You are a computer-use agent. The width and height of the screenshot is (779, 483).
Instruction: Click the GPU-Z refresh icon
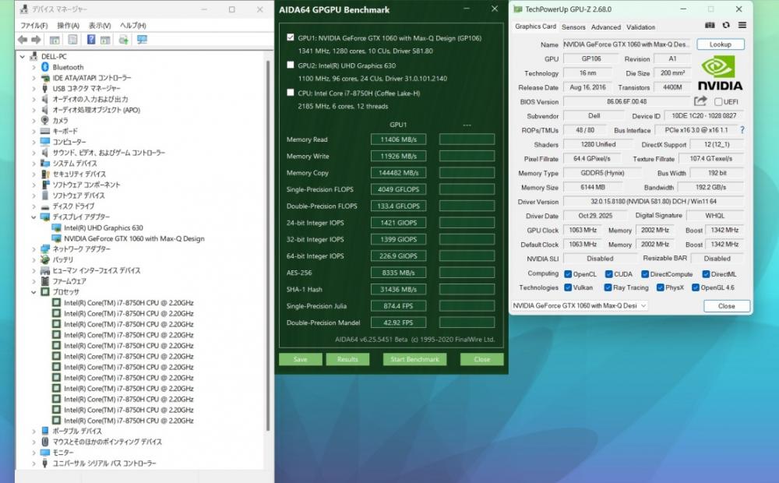click(x=726, y=26)
